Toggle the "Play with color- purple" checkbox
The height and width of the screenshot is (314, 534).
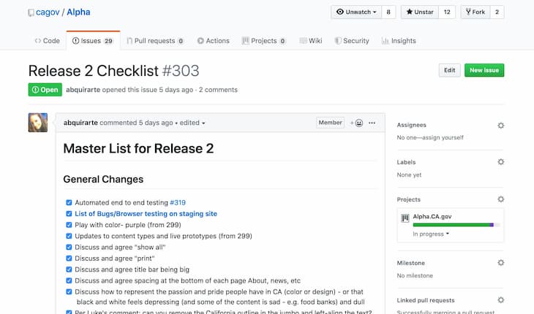69,225
